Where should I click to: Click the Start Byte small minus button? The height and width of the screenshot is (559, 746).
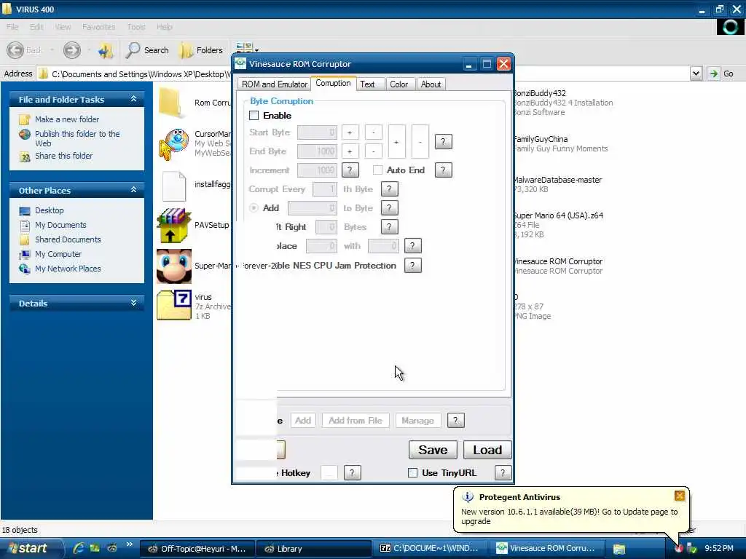tap(374, 132)
